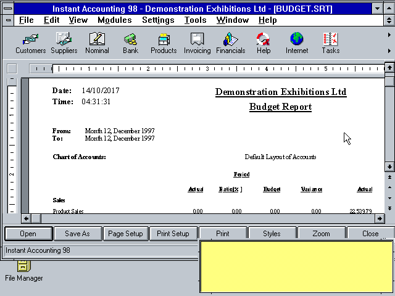This screenshot has height=296, width=395.
Task: Click the Ratio(%) column header
Action: click(x=230, y=189)
